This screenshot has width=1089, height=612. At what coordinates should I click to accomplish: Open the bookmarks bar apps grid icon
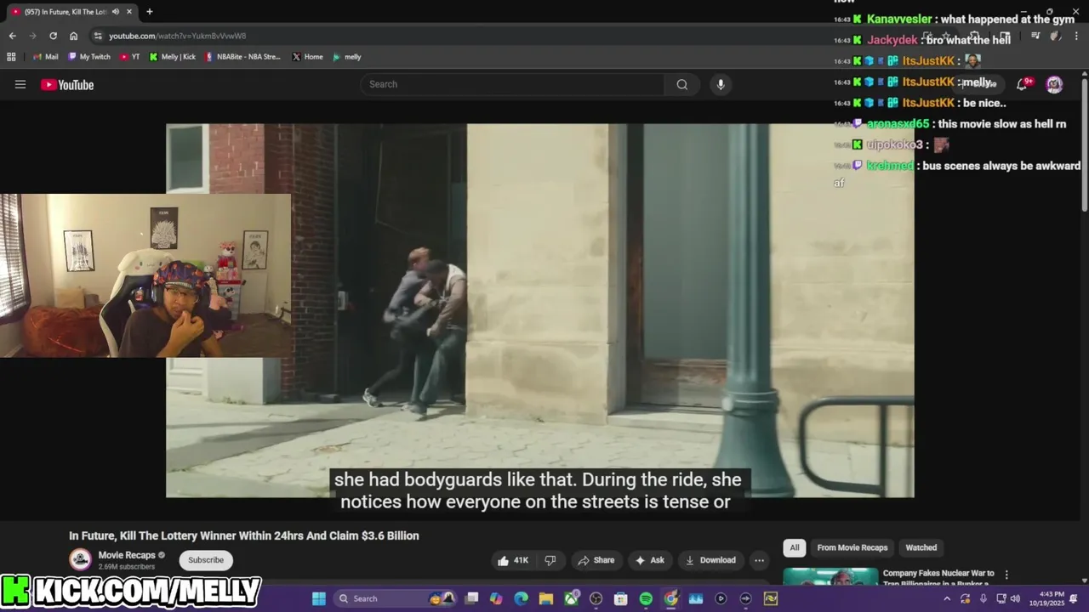pyautogui.click(x=11, y=57)
